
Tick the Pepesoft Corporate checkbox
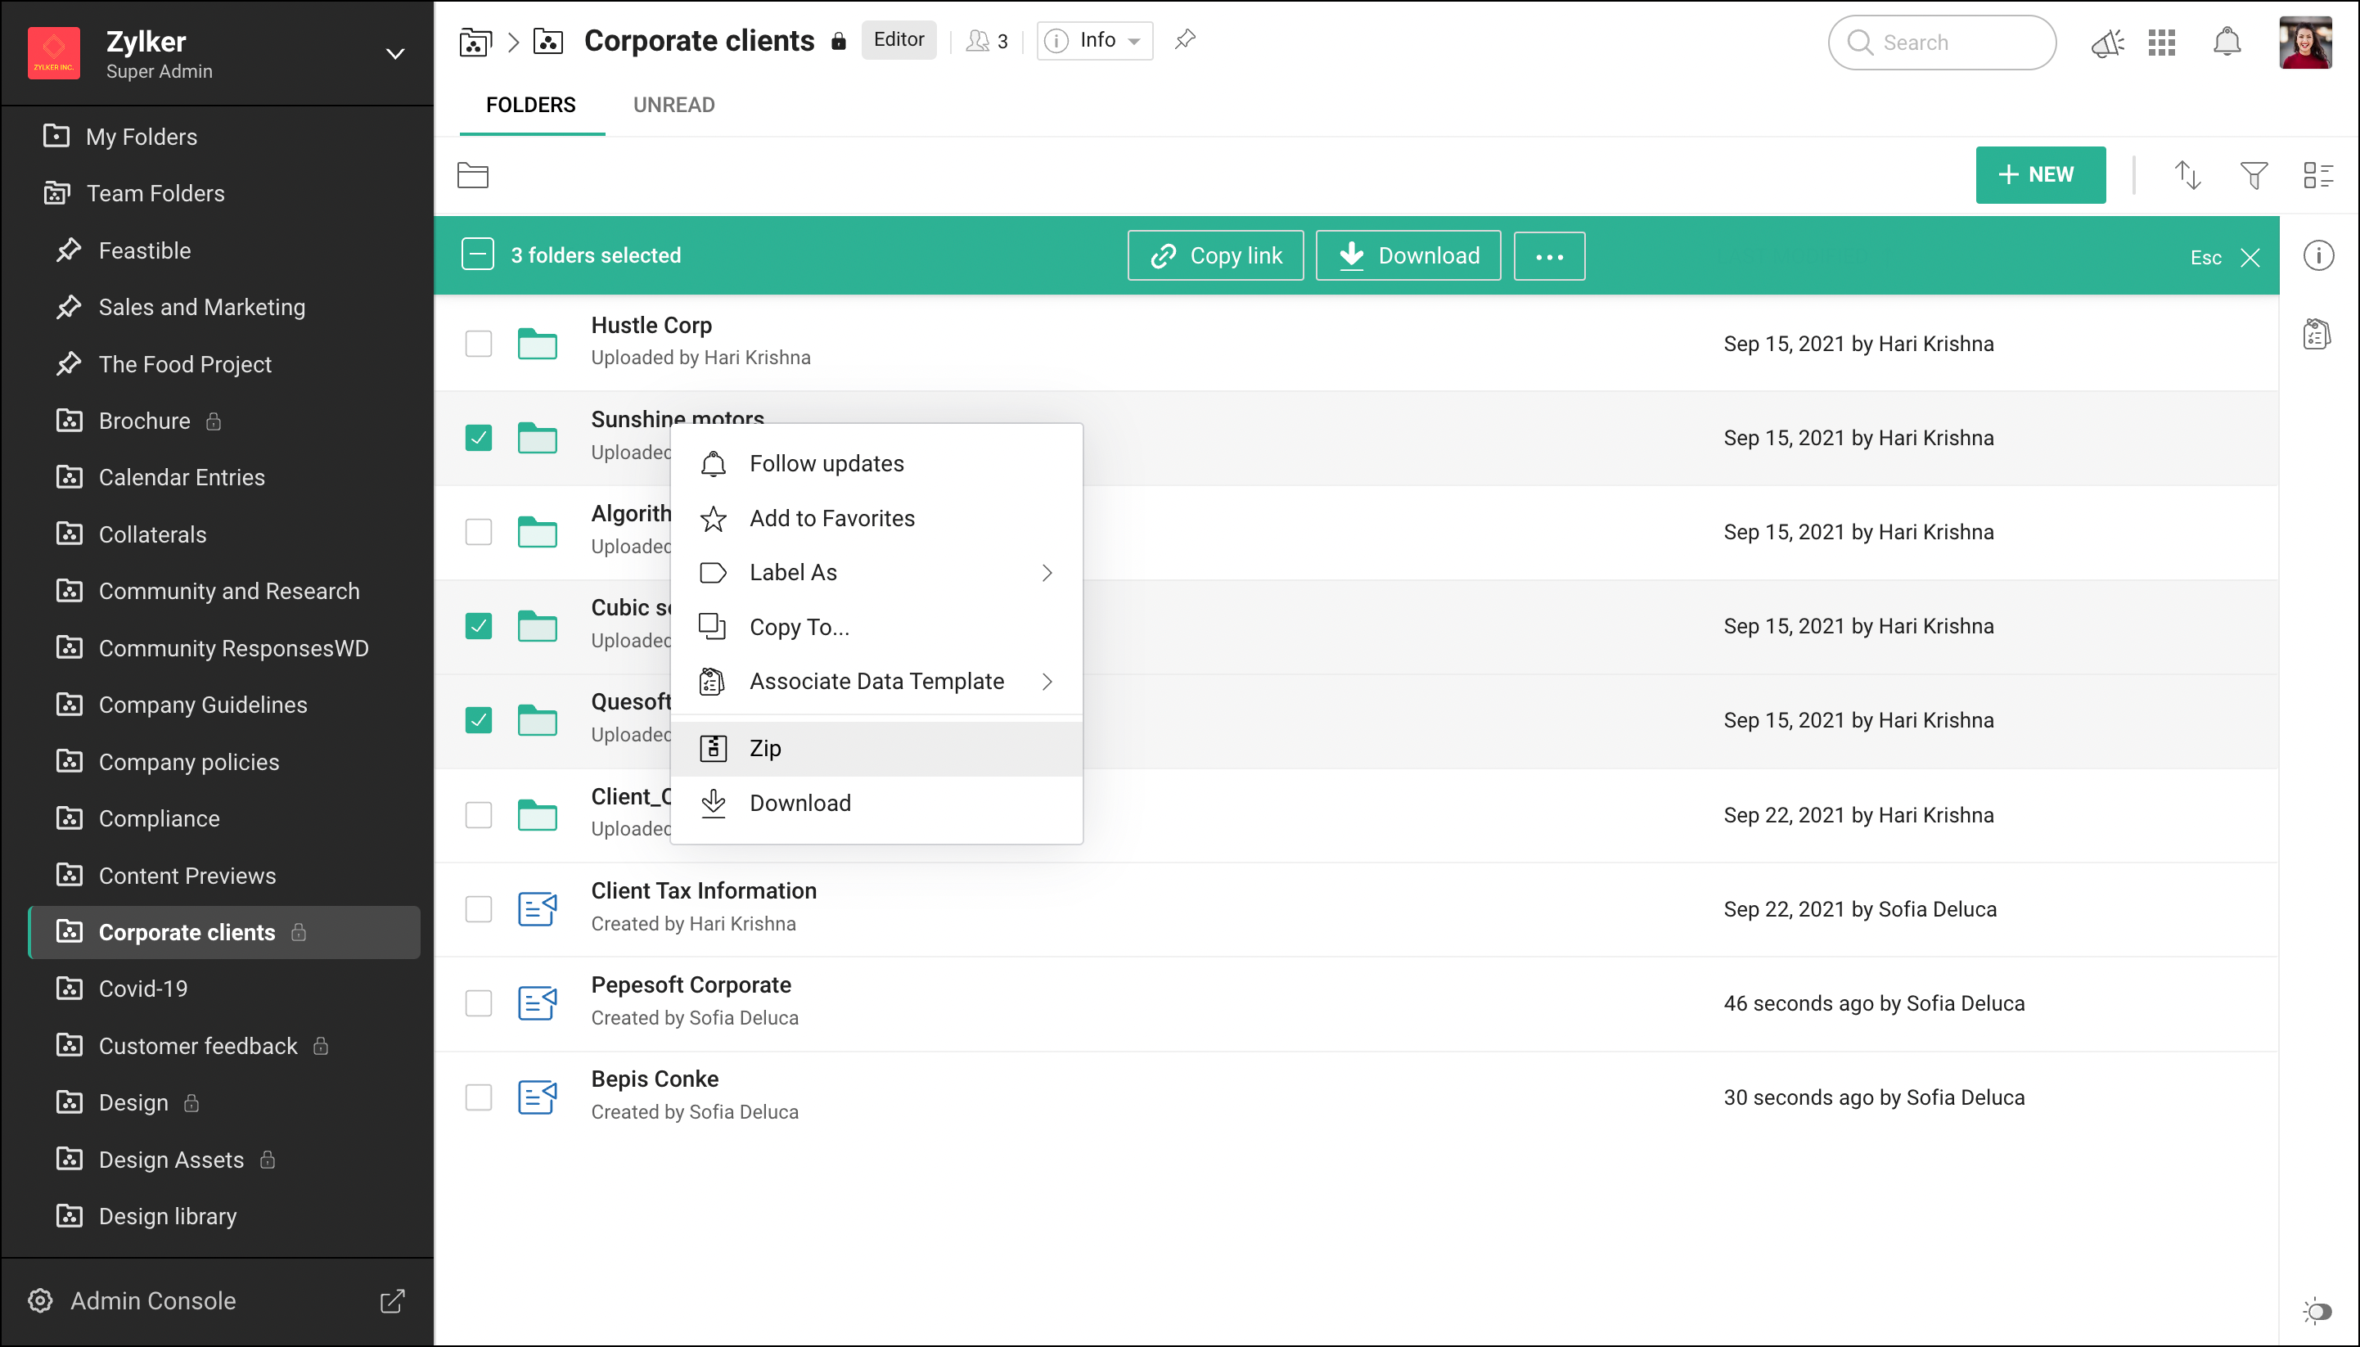478,1002
